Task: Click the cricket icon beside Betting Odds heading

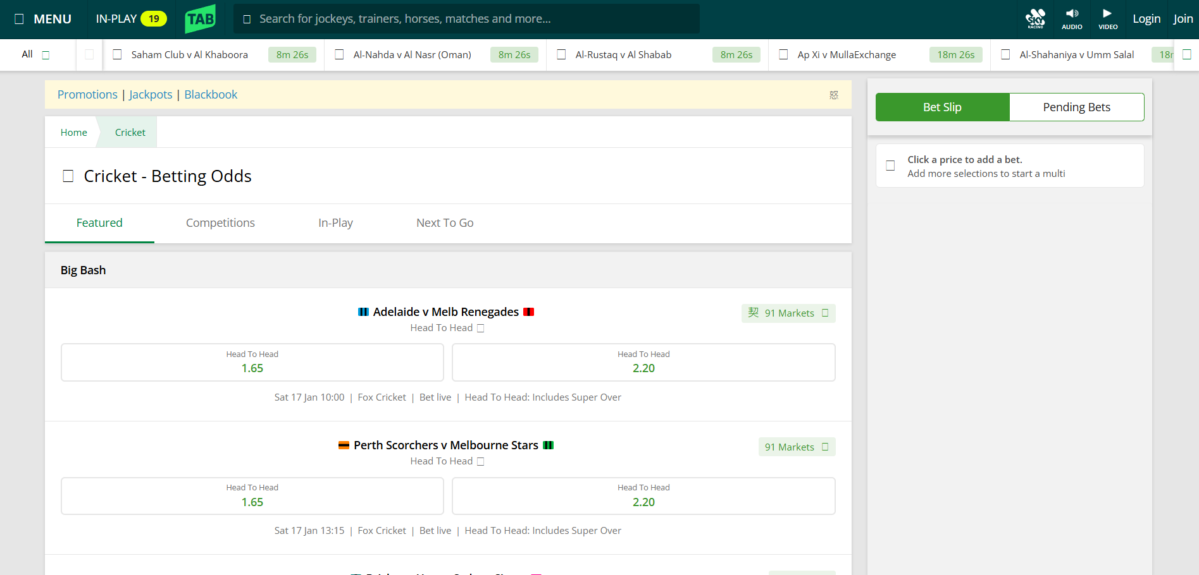Action: click(68, 176)
